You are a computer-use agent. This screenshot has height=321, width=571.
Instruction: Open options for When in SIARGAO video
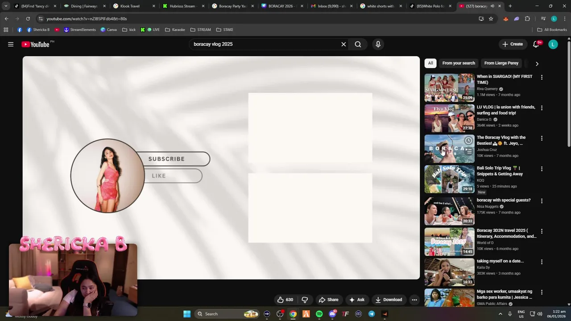(542, 77)
